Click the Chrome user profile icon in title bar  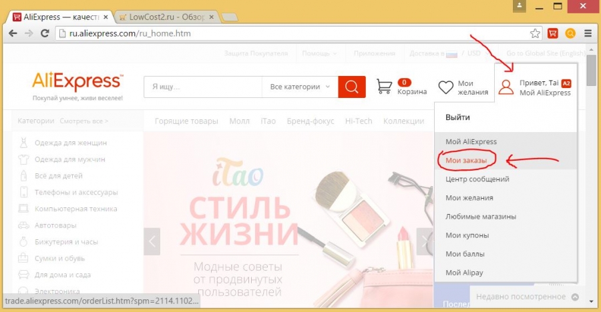pyautogui.click(x=520, y=6)
